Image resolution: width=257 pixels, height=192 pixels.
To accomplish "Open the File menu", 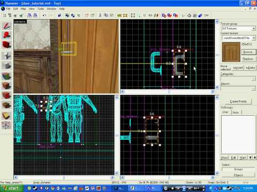I will coord(8,9).
